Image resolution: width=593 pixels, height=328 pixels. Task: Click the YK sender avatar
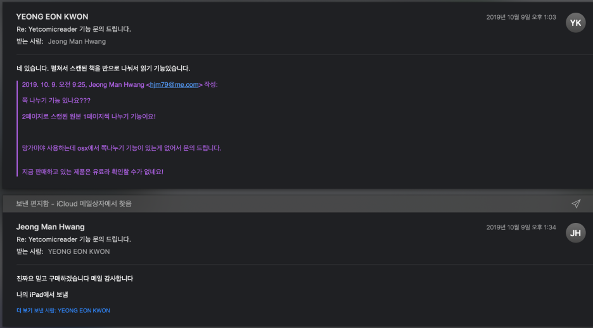click(x=575, y=23)
